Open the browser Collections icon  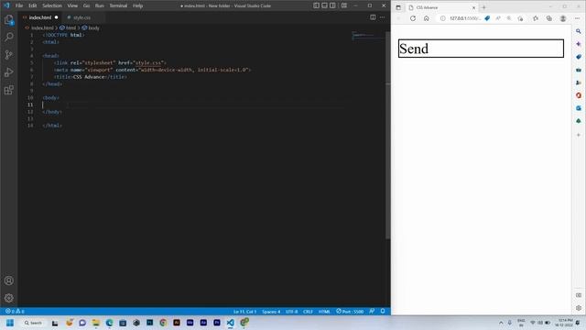[549, 18]
